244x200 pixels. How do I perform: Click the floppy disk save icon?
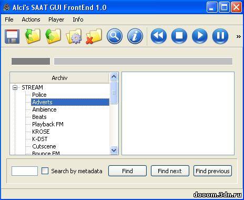click(x=12, y=36)
